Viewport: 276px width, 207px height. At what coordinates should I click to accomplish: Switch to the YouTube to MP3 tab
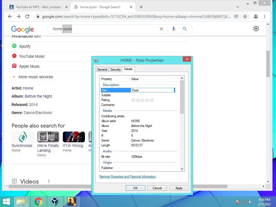point(38,7)
